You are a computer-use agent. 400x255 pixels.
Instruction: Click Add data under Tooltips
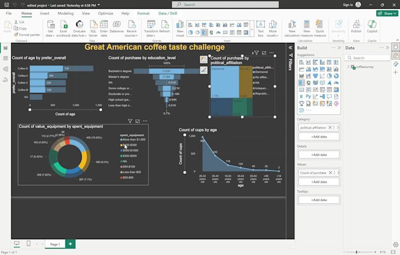tap(319, 200)
